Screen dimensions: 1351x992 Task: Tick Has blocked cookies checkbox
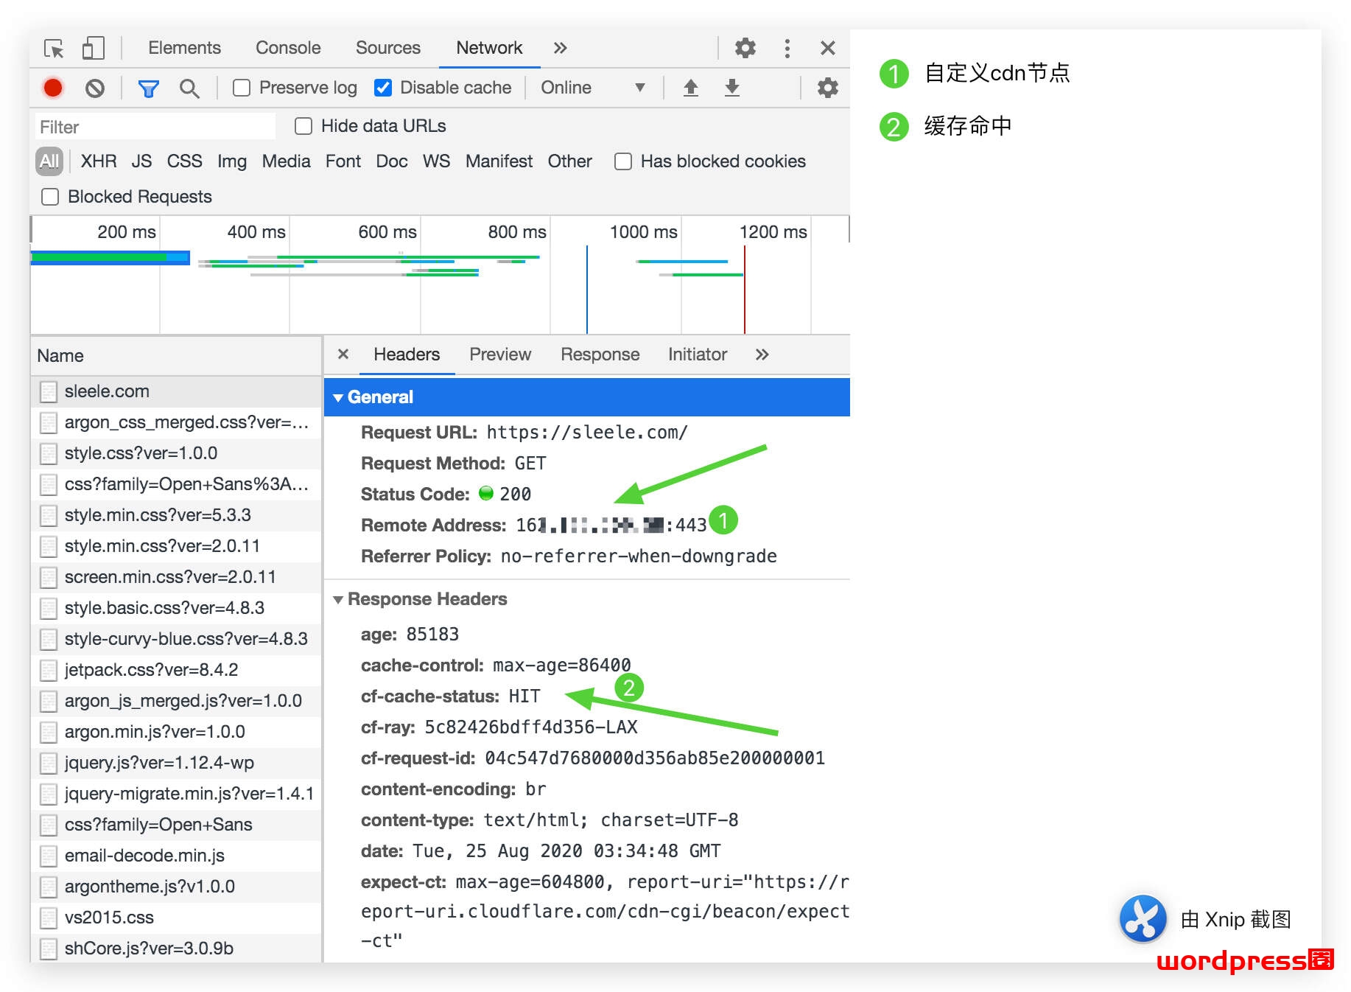pyautogui.click(x=623, y=161)
